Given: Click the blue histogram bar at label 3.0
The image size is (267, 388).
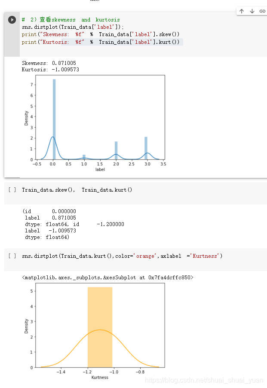Looking at the screenshot, I should 146,148.
